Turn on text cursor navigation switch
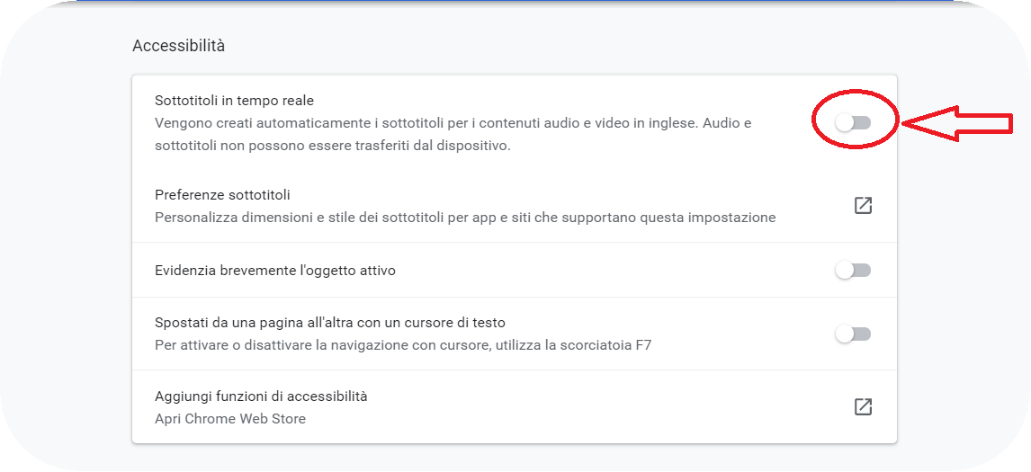This screenshot has height=472, width=1031. coord(853,334)
